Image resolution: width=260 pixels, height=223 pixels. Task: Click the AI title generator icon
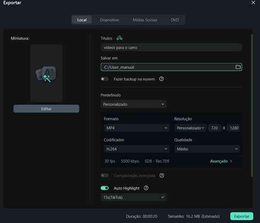pos(120,38)
